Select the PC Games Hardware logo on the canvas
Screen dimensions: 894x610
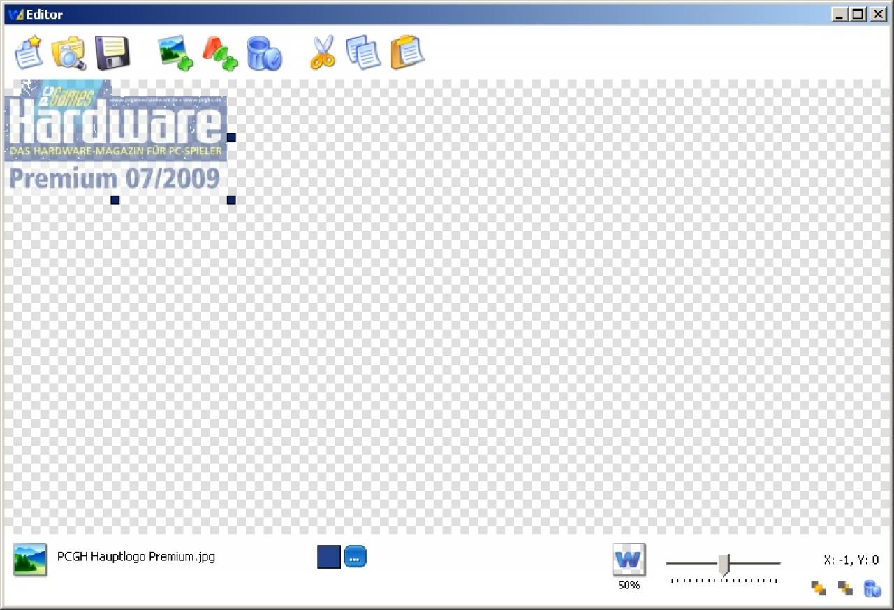coord(116,136)
